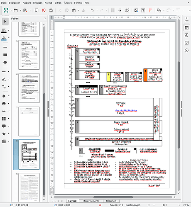This screenshot has width=191, height=207.
Task: Insert a text box from toolbar
Action: point(143,10)
